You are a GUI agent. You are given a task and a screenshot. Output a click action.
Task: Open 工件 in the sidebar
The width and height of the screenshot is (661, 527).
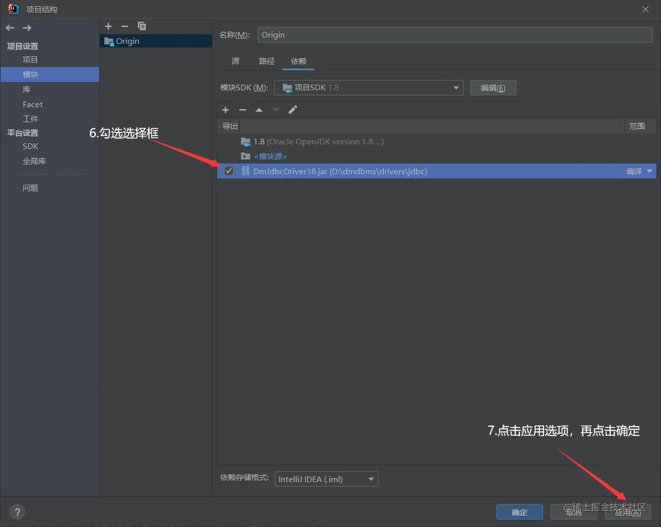click(x=30, y=119)
